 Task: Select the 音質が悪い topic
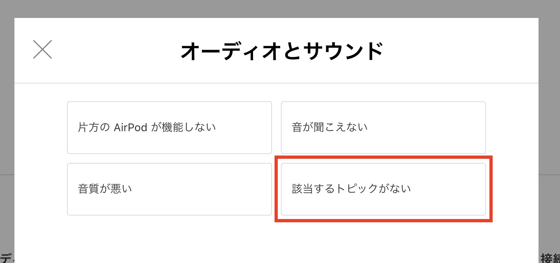[169, 189]
